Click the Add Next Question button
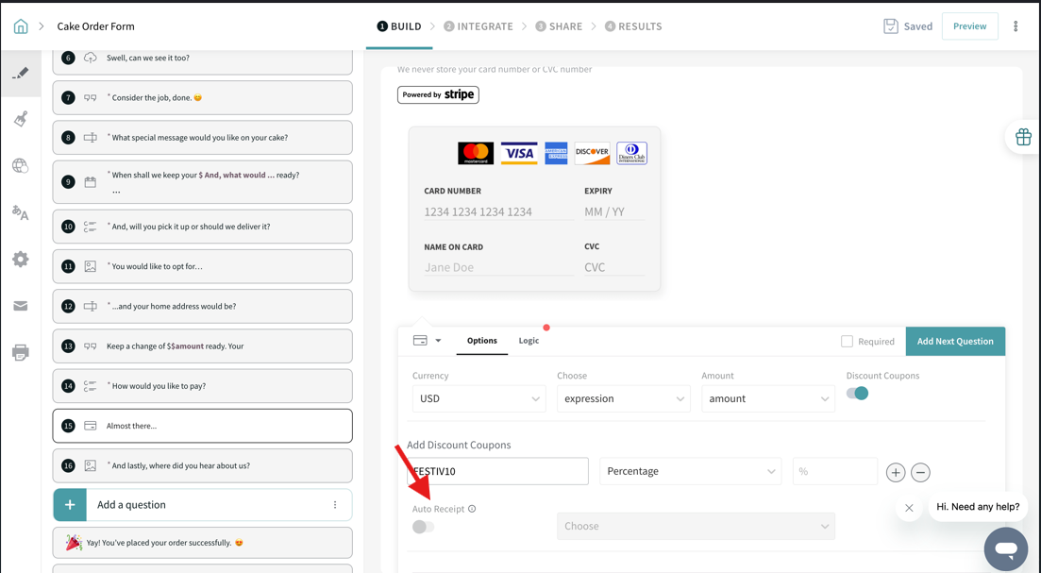The height and width of the screenshot is (573, 1041). click(954, 342)
